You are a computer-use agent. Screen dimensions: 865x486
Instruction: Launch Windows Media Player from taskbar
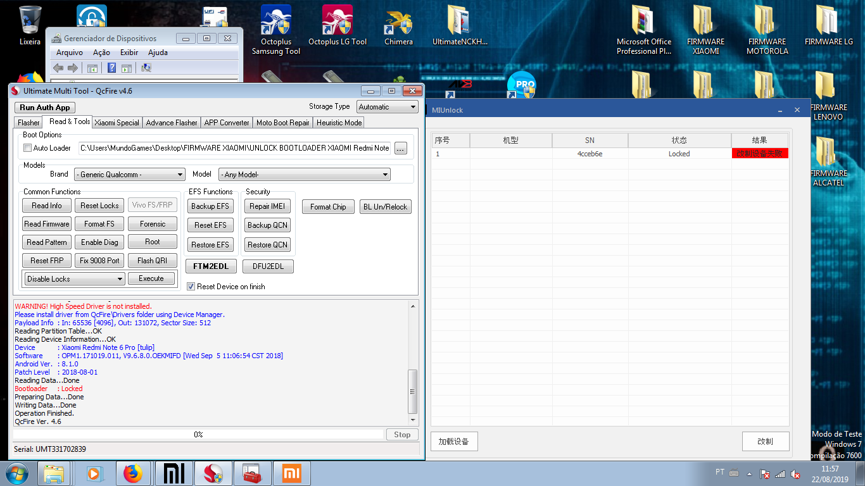point(94,473)
